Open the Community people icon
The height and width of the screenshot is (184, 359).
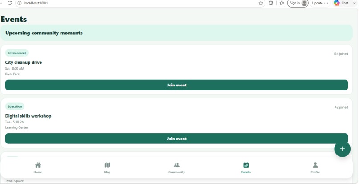176,165
